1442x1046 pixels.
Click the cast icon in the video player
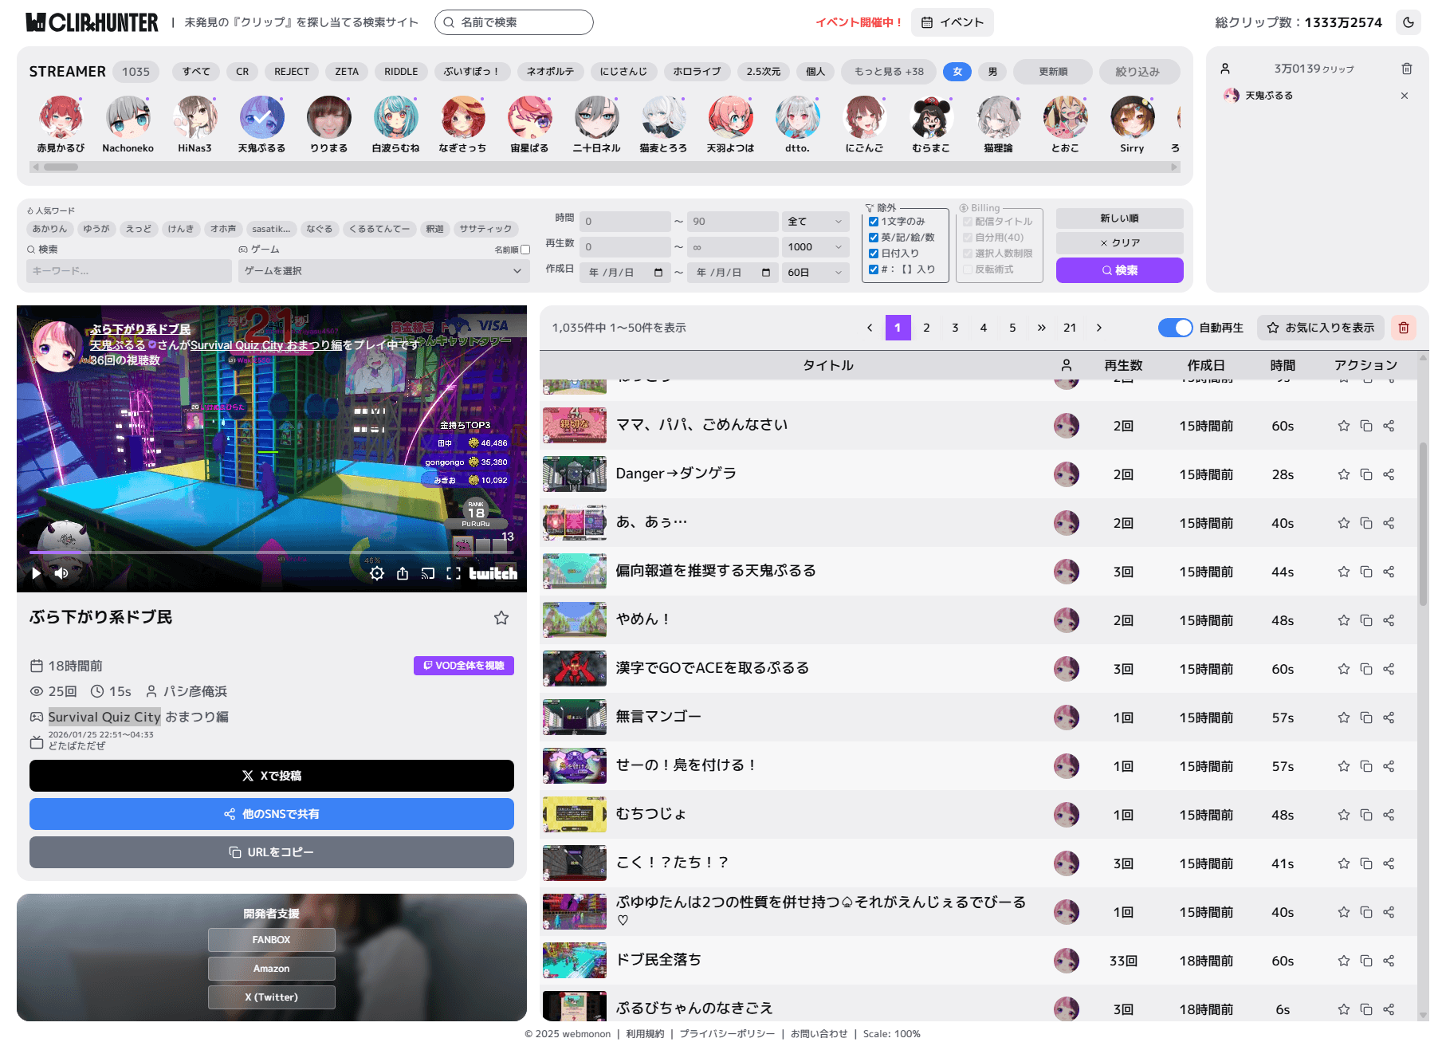coord(428,572)
